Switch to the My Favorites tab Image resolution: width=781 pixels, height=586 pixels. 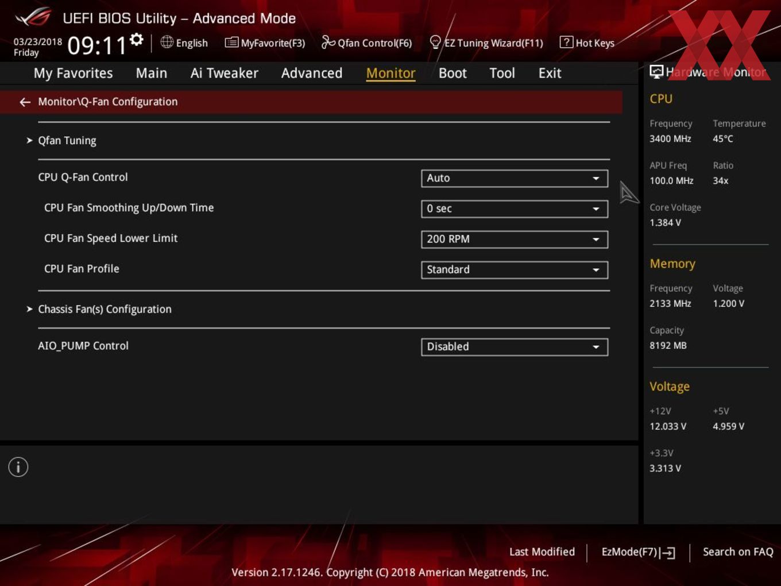(73, 73)
